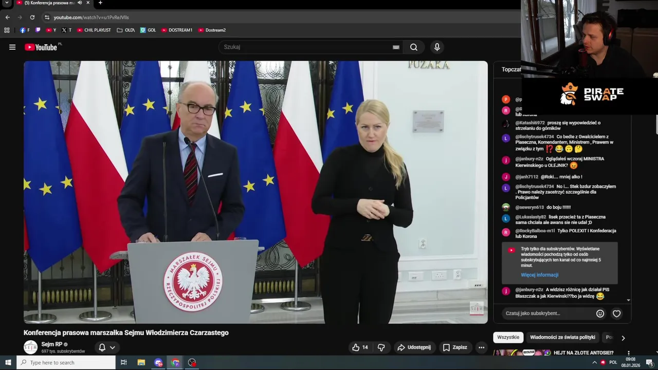This screenshot has height=370, width=658.
Task: Open chat mode Topczat dropdown
Action: click(x=511, y=69)
